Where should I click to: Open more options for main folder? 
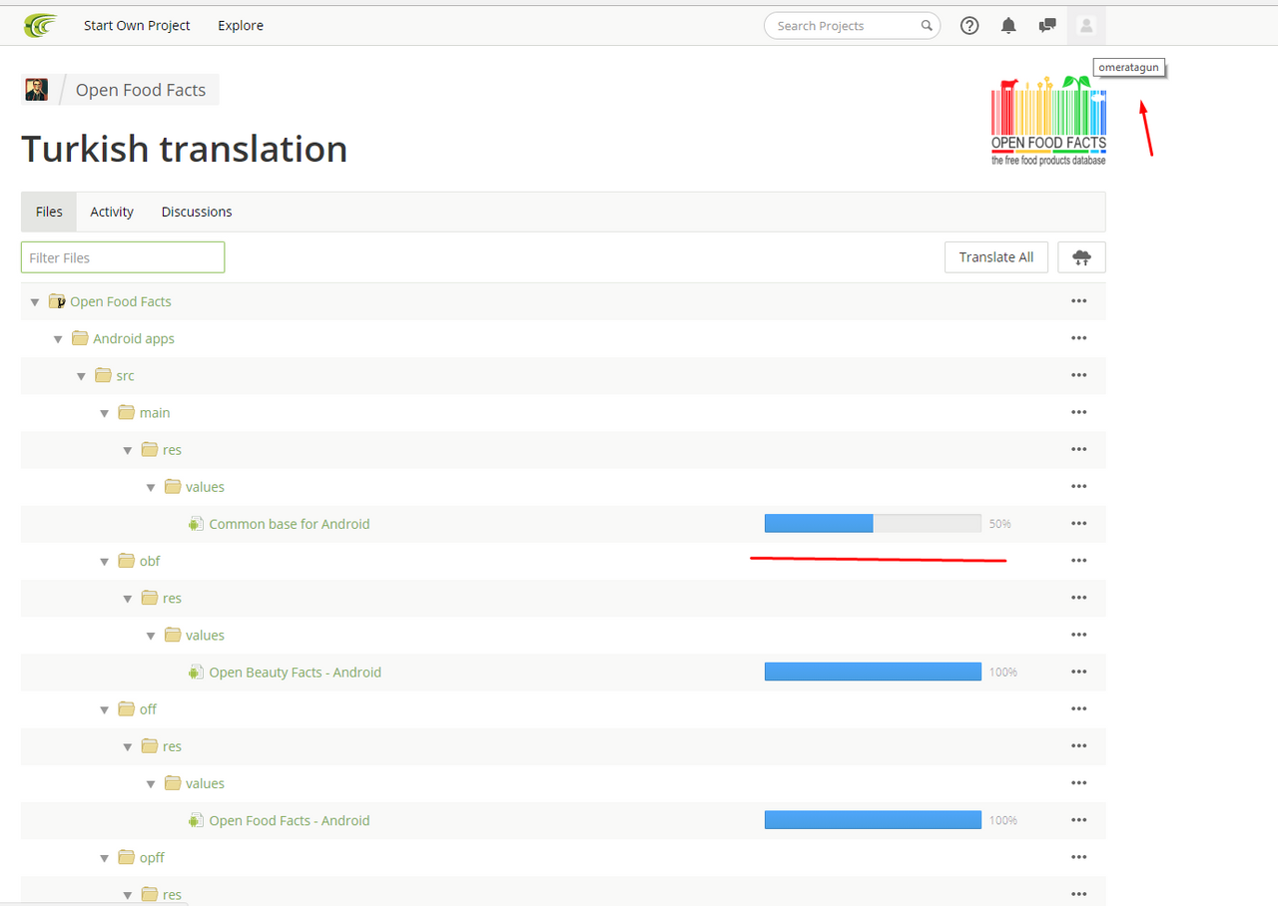1078,412
